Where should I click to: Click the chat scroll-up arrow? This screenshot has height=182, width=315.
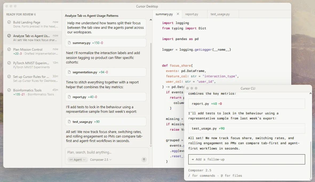coord(151,20)
